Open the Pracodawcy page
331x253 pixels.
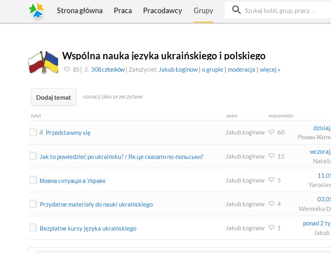(162, 11)
